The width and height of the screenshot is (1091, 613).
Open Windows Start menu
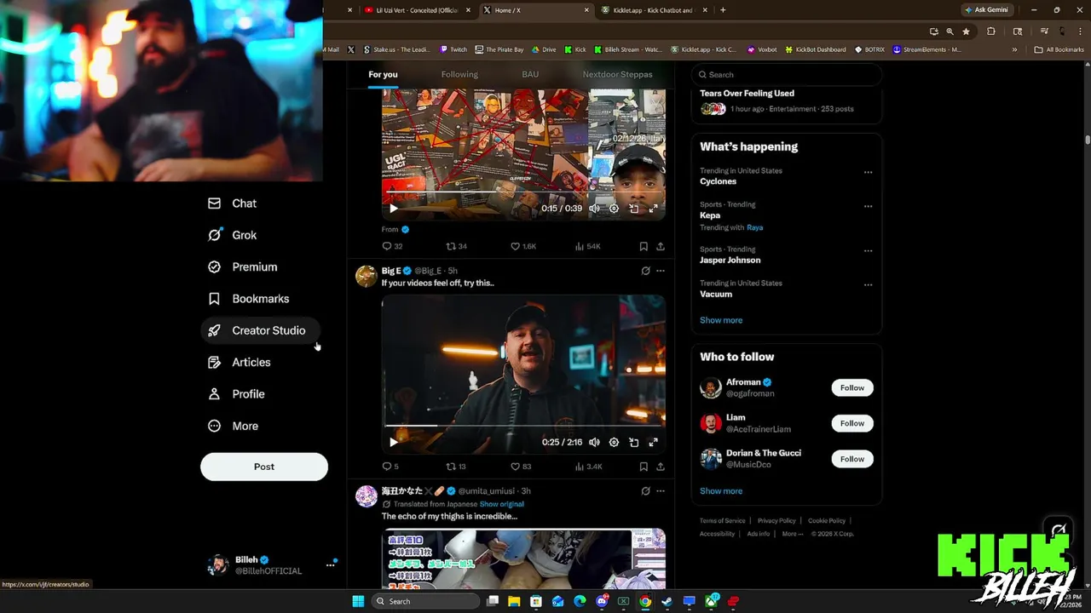pos(358,601)
